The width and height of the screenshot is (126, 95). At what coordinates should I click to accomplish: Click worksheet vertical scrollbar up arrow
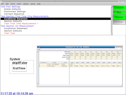pos(38,52)
